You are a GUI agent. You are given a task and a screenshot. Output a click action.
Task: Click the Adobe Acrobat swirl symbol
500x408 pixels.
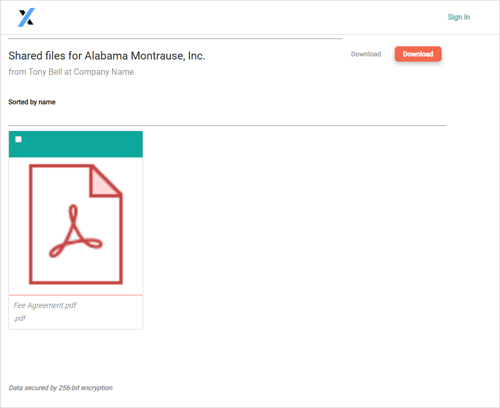75,234
